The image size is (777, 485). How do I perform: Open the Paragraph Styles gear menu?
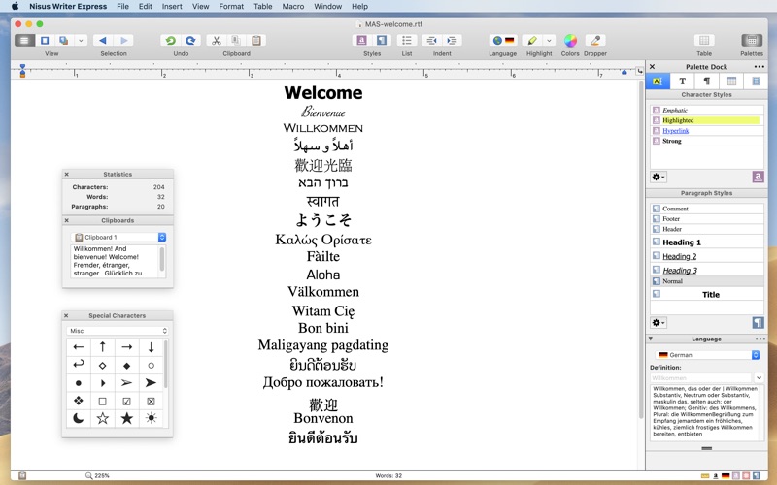click(659, 323)
